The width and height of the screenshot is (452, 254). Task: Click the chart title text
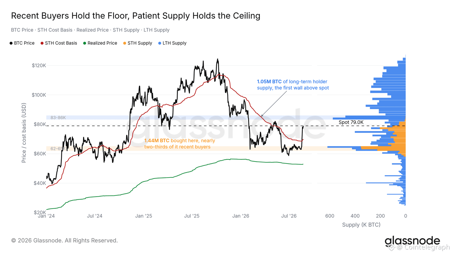pos(136,16)
